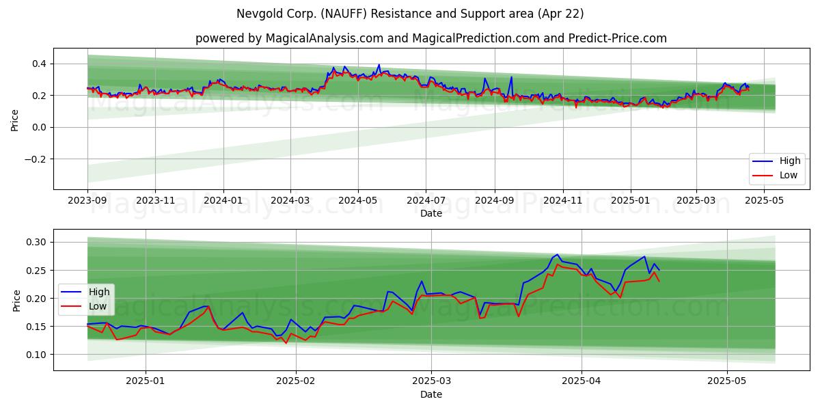
Task: Click the top chart x-axis label '2024-09'
Action: tap(495, 202)
